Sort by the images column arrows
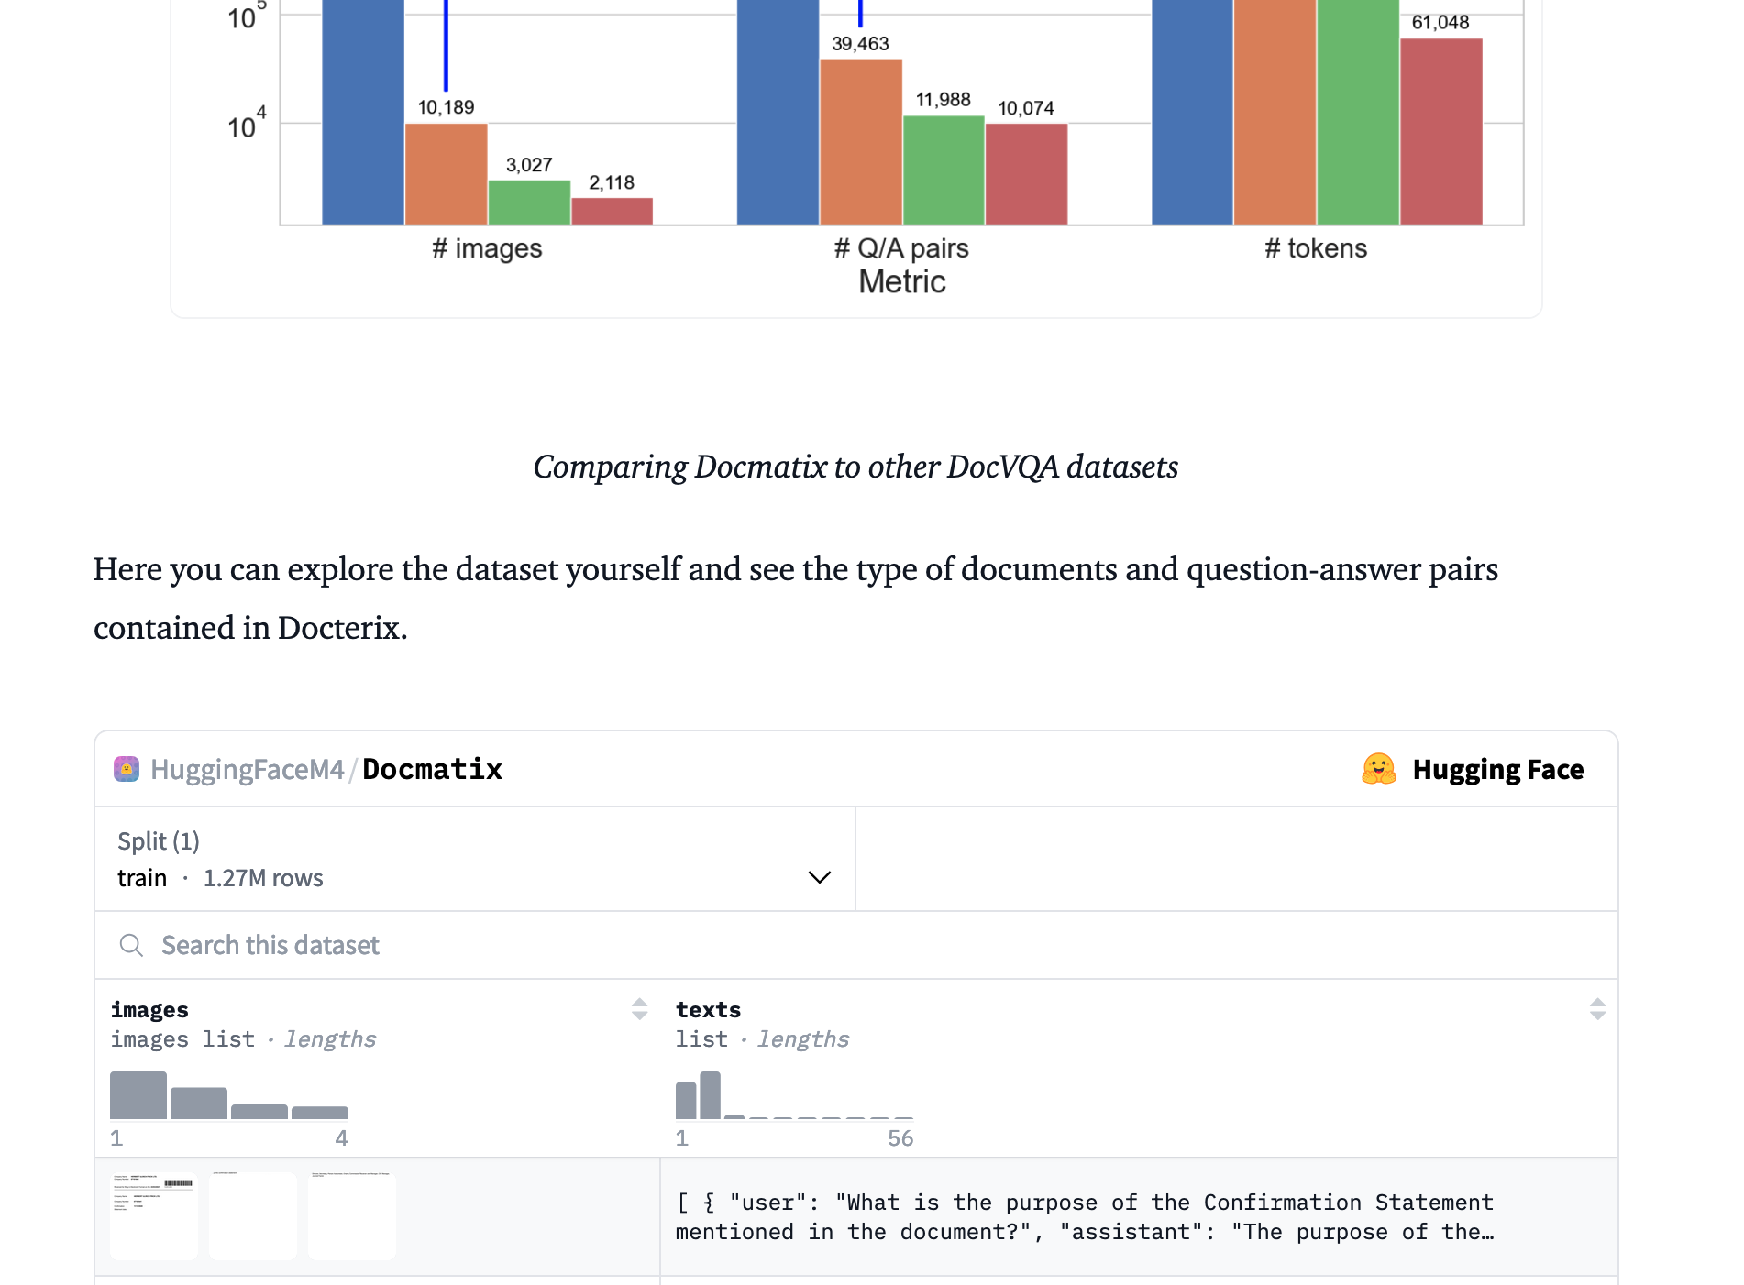1744x1285 pixels. tap(639, 1009)
